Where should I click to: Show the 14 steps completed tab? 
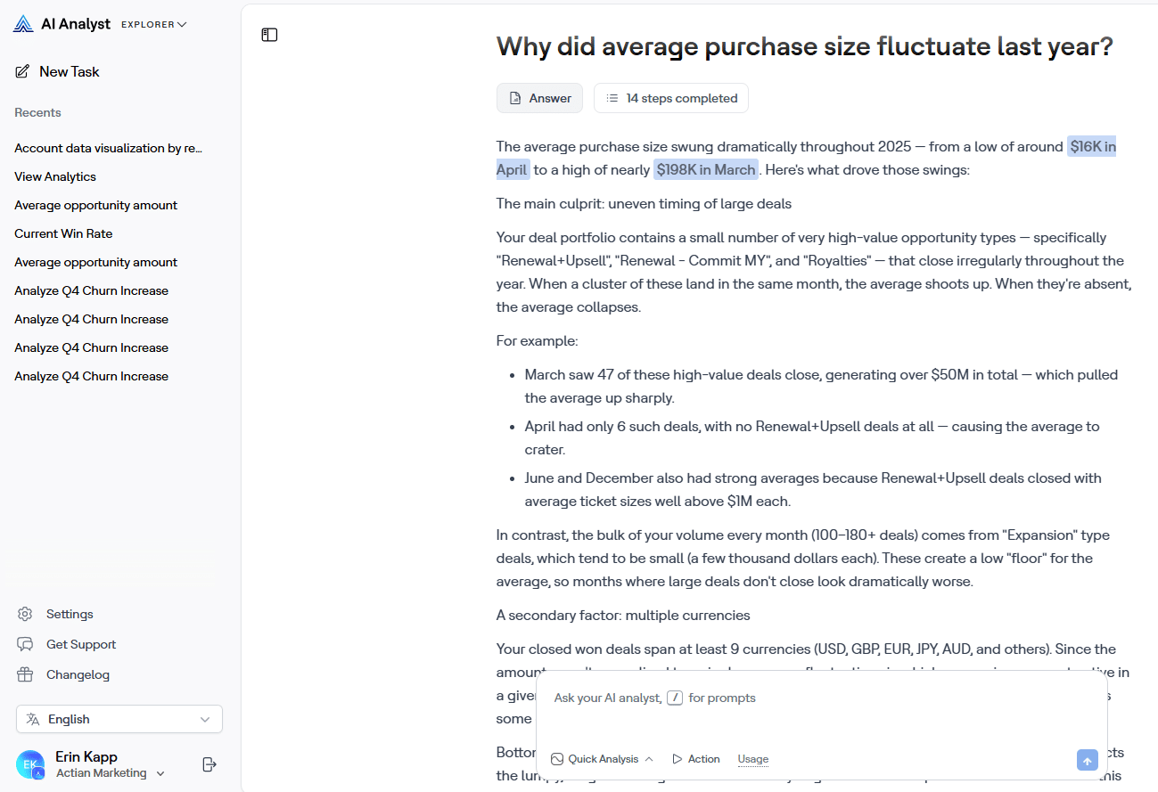coord(671,98)
